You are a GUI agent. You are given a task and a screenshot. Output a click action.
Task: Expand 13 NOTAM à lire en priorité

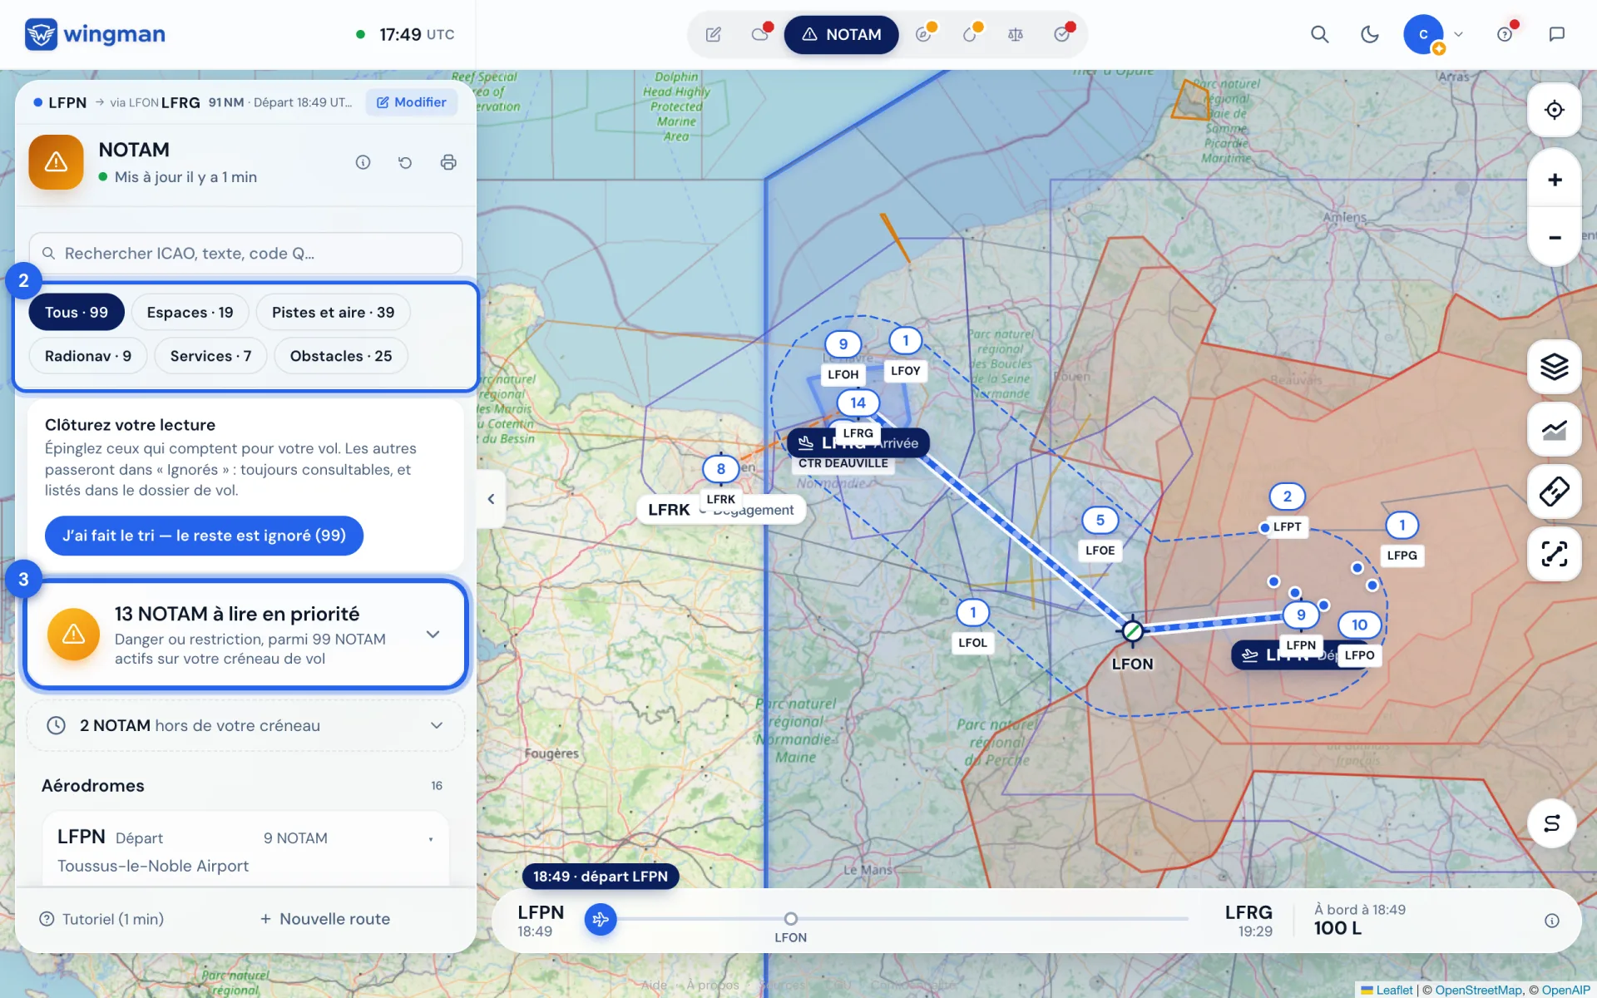click(245, 635)
